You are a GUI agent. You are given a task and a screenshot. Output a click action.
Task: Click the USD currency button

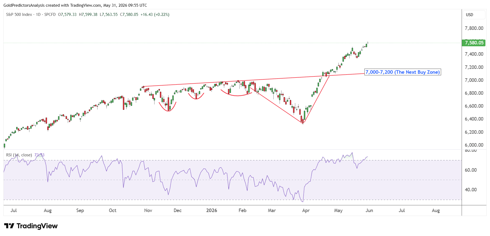(474, 15)
